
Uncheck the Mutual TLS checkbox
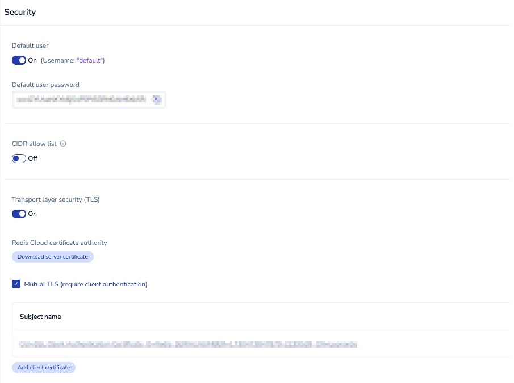point(16,284)
